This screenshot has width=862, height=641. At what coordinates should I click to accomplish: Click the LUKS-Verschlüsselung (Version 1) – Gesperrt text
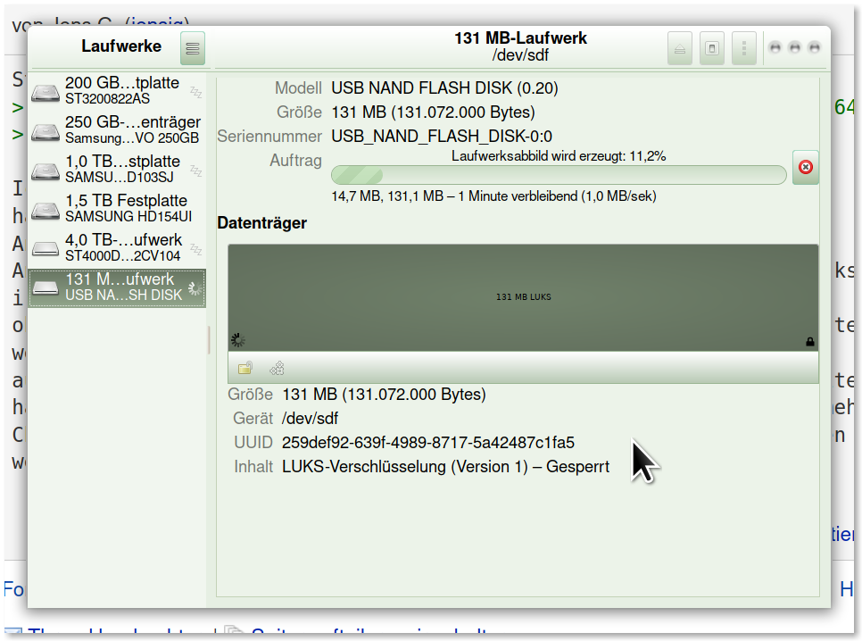pos(446,467)
